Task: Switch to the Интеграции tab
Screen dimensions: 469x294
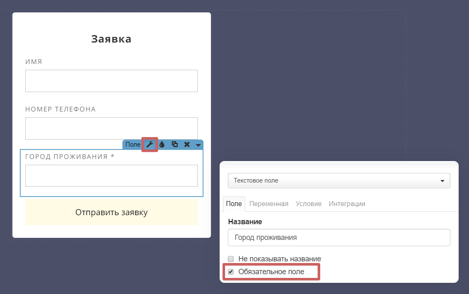Action: click(x=347, y=204)
